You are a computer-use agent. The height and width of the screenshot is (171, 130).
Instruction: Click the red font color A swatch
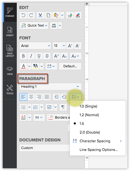pos(23,66)
